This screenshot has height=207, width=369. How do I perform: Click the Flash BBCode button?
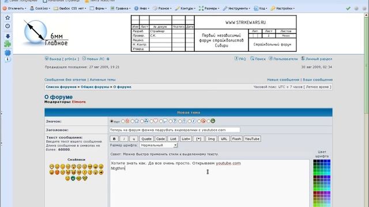pos(236,139)
